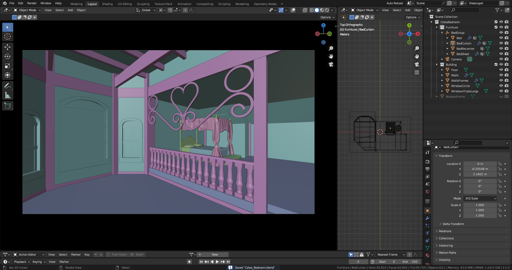Jump to the first frame

click(201, 262)
